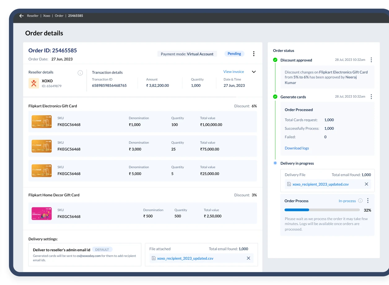Open xoxo_recipient_2023_updated.csv in the Delivery File box
The image size is (389, 285).
point(321,184)
